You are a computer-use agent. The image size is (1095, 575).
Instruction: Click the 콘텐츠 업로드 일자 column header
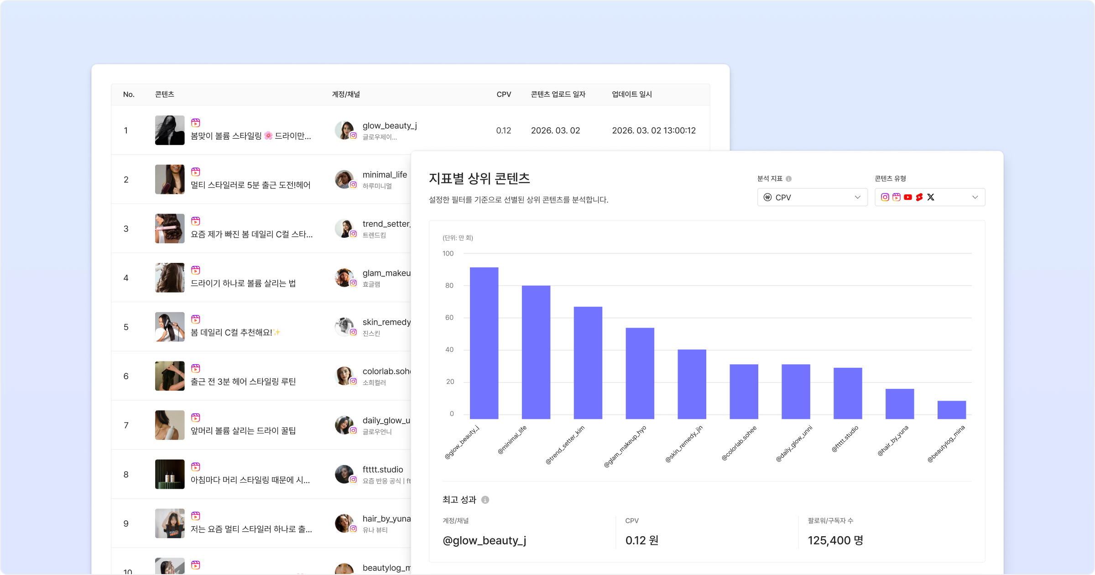point(558,94)
